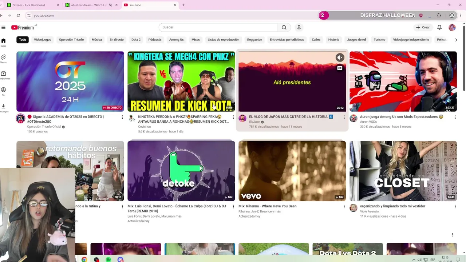
Task: Open the browser Extensions puzzle icon
Action: coord(439,15)
